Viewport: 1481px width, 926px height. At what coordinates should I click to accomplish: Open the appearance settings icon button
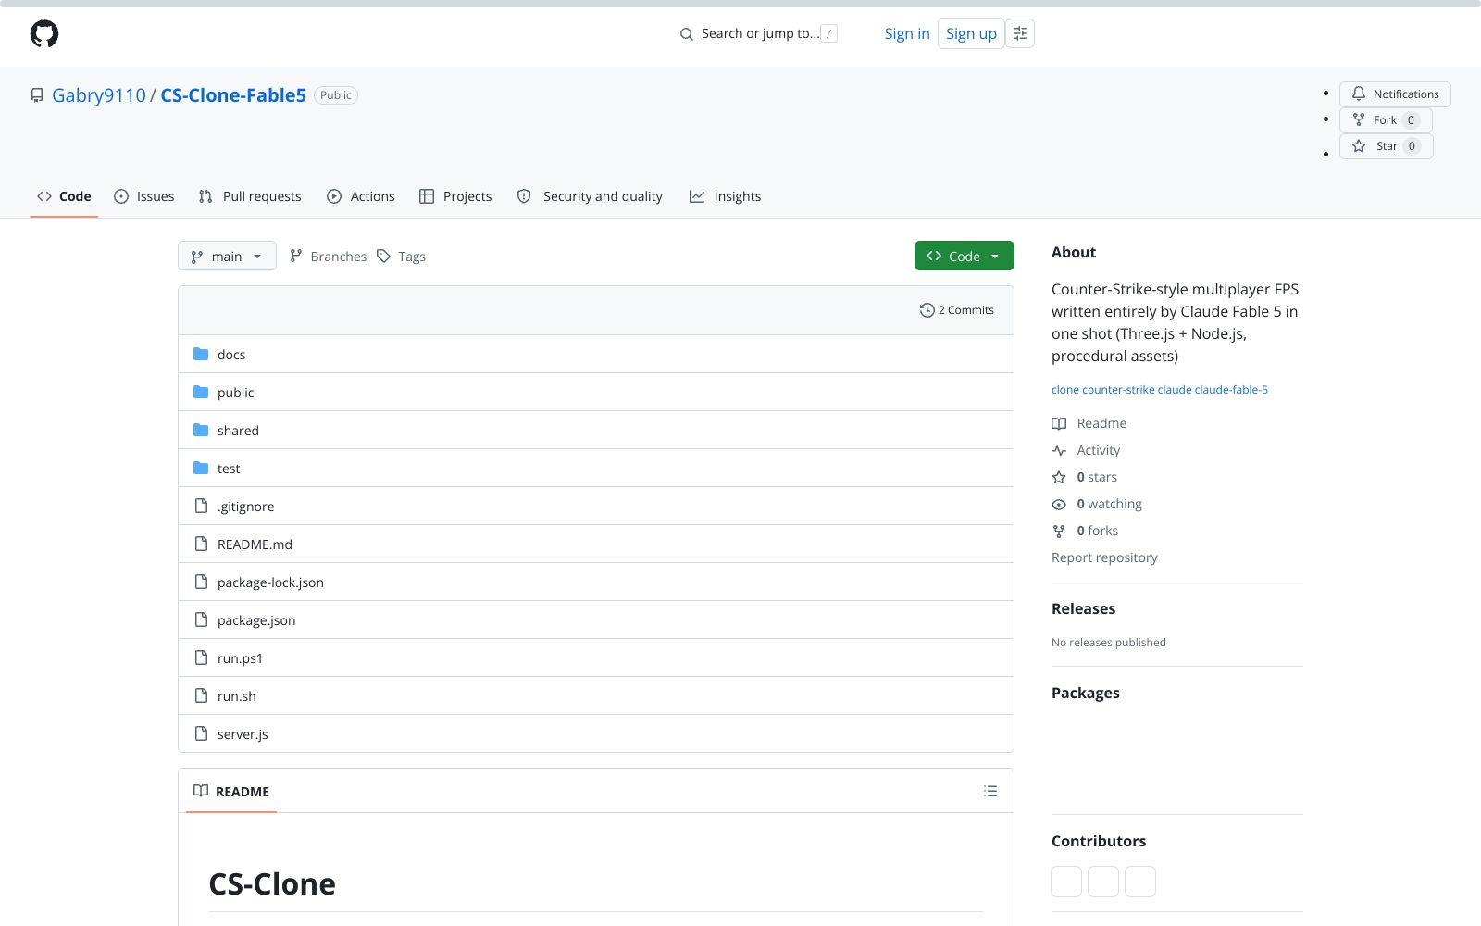(x=1020, y=33)
